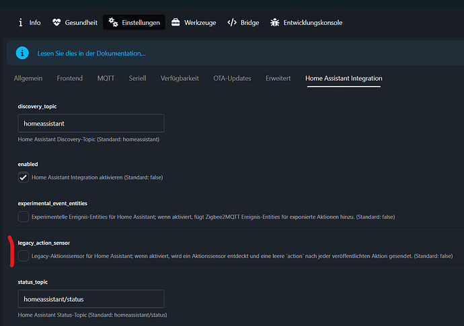
Task: Open 'Lesen Sie dies in der Dokumentation...' link
Action: tap(91, 54)
